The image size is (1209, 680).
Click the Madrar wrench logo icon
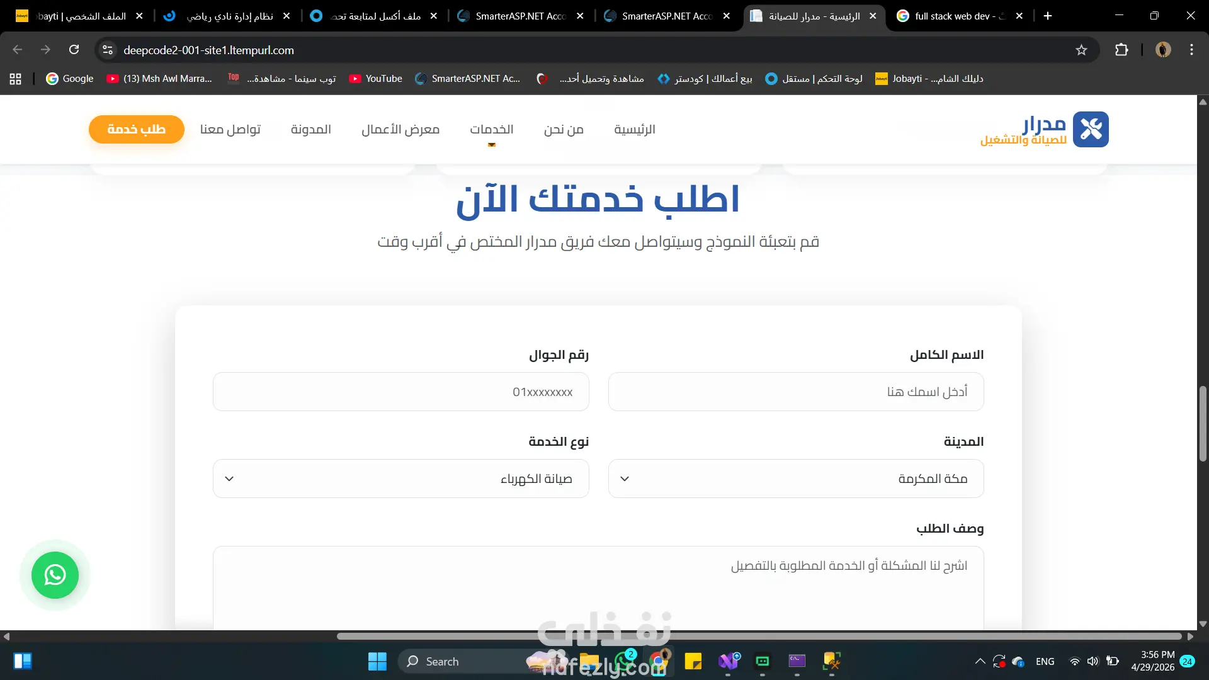(x=1091, y=129)
